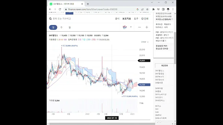Click the magnifier search icon in chart panel
Image resolution: width=223 pixels, height=125 pixels.
tap(50, 19)
